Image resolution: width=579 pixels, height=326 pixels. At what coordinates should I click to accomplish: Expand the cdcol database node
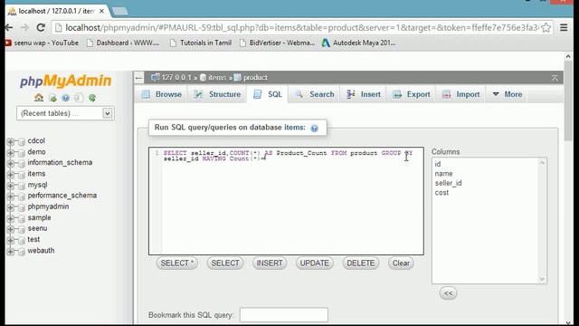pos(10,141)
